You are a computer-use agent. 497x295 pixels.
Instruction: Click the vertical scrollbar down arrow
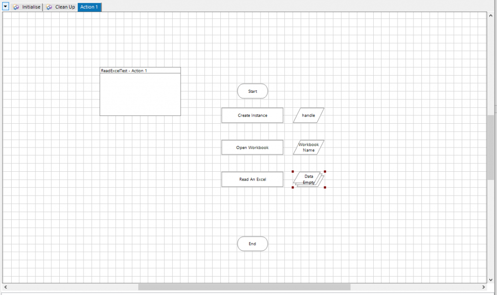point(491,280)
